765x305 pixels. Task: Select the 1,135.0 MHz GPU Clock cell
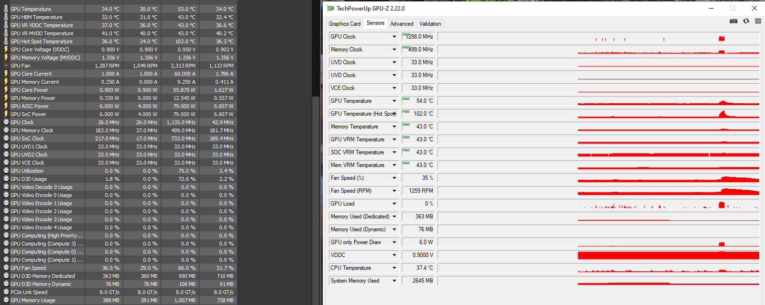coord(180,122)
